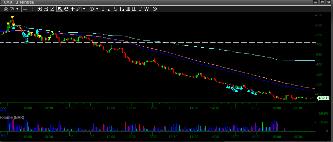Click the clock time-frame icon

(x=92, y=9)
